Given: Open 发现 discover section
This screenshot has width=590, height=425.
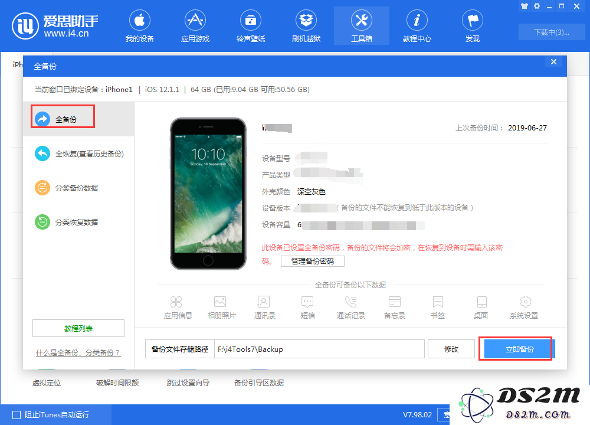Looking at the screenshot, I should [x=472, y=27].
